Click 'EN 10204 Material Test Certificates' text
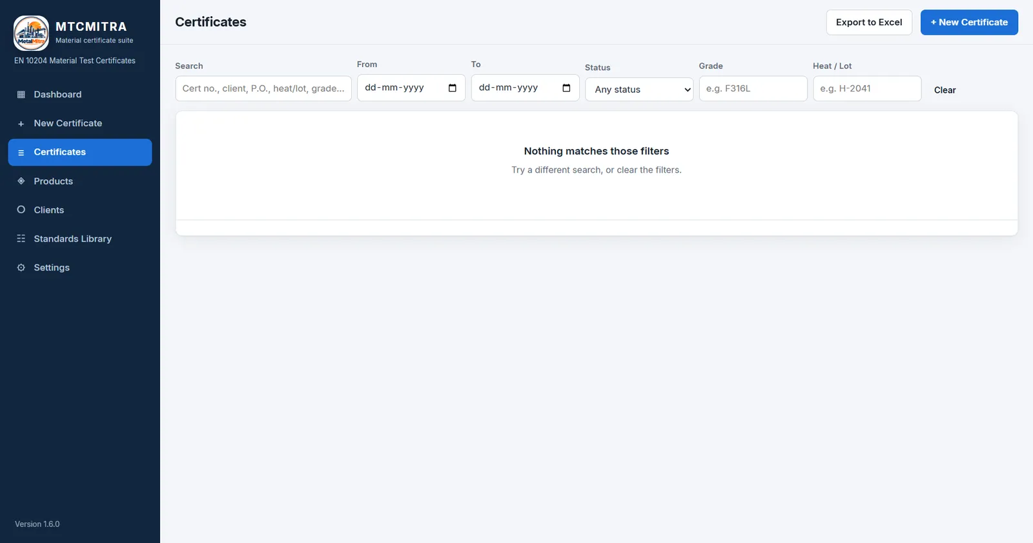1033x543 pixels. point(75,61)
